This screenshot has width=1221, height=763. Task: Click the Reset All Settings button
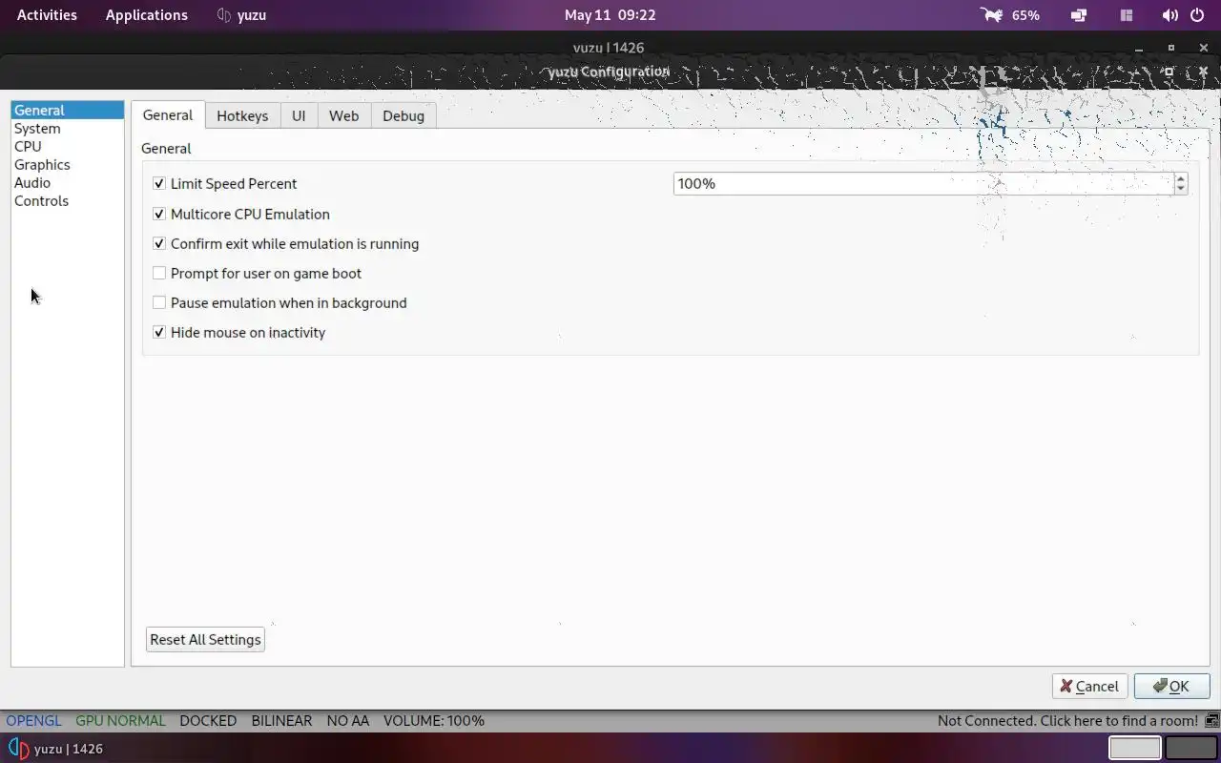pyautogui.click(x=205, y=639)
